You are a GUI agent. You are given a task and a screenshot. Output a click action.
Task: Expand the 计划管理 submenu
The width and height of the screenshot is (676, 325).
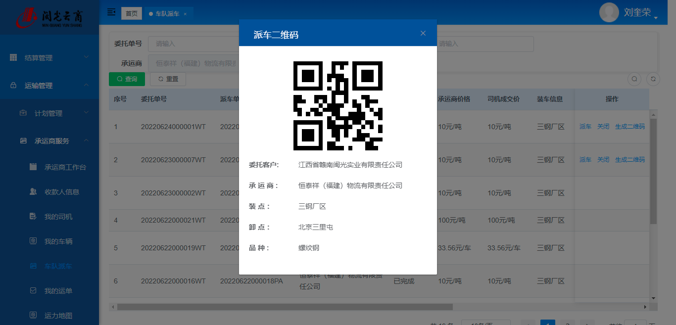49,113
